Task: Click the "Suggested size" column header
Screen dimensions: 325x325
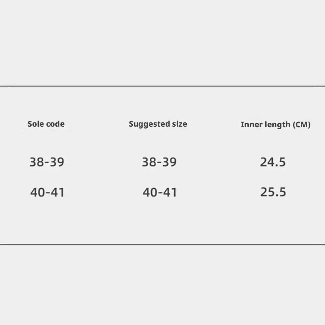Action: pos(158,124)
